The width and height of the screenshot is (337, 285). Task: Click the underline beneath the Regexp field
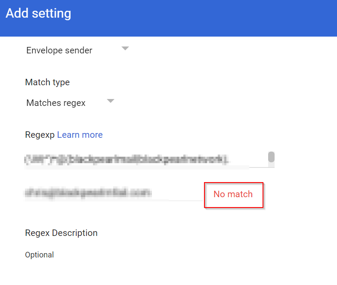[x=172, y=167]
